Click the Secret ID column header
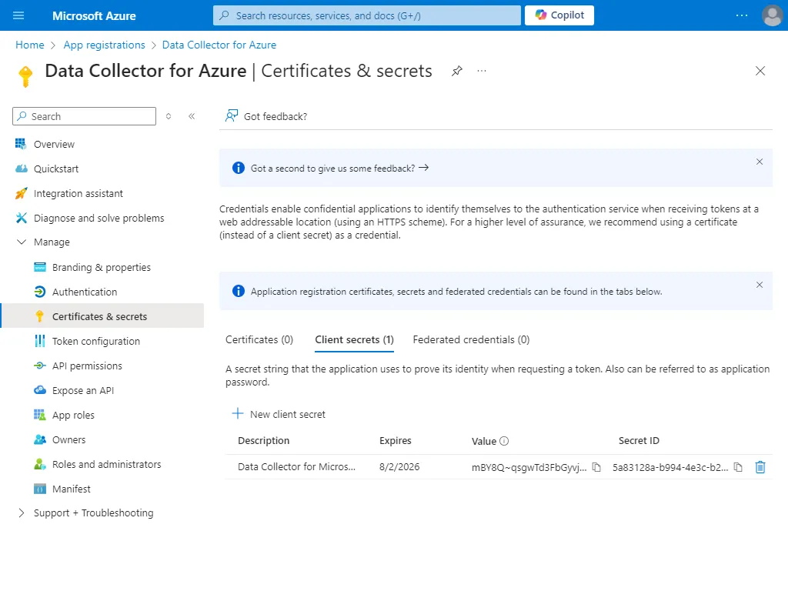 pos(639,441)
